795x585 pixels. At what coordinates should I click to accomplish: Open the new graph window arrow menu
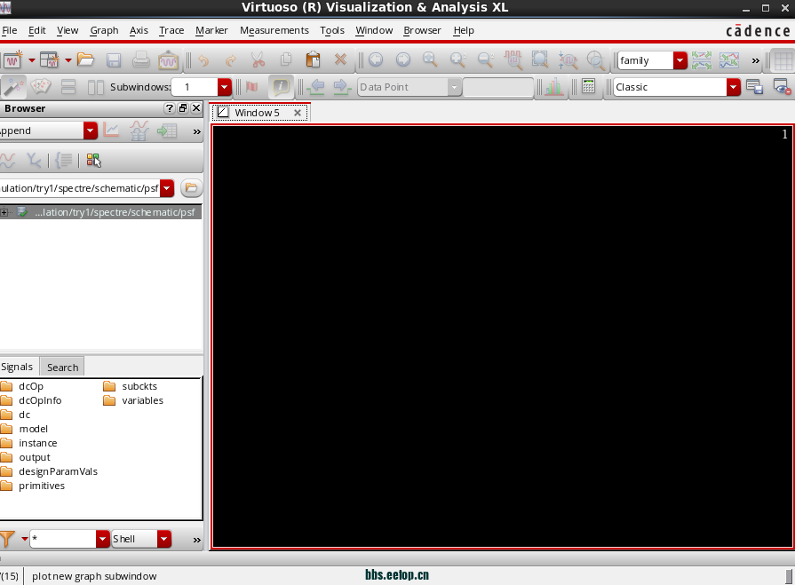[x=31, y=60]
